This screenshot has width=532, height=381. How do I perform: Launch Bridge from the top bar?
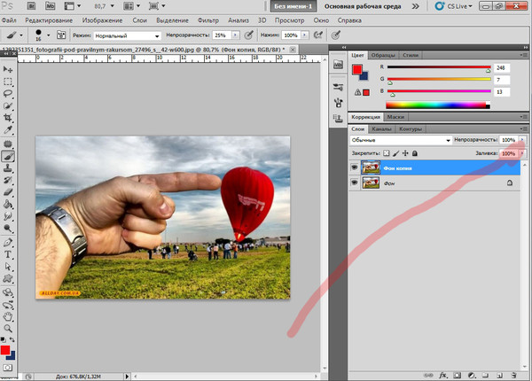coord(31,6)
